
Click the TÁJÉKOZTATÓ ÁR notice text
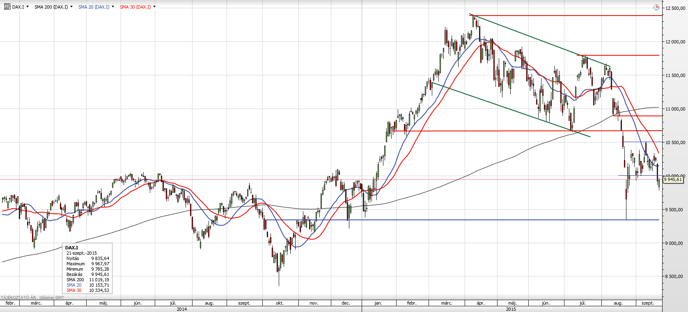coord(18,298)
